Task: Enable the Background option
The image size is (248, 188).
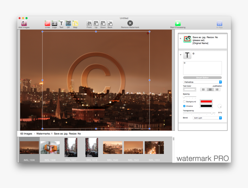Action: (184, 101)
